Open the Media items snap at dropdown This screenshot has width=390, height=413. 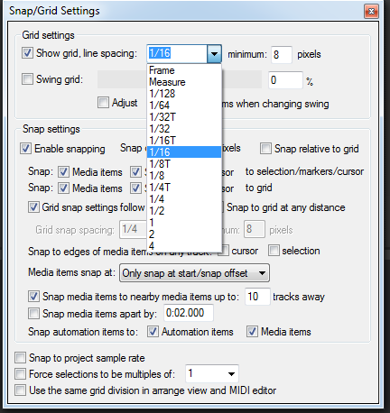[194, 273]
